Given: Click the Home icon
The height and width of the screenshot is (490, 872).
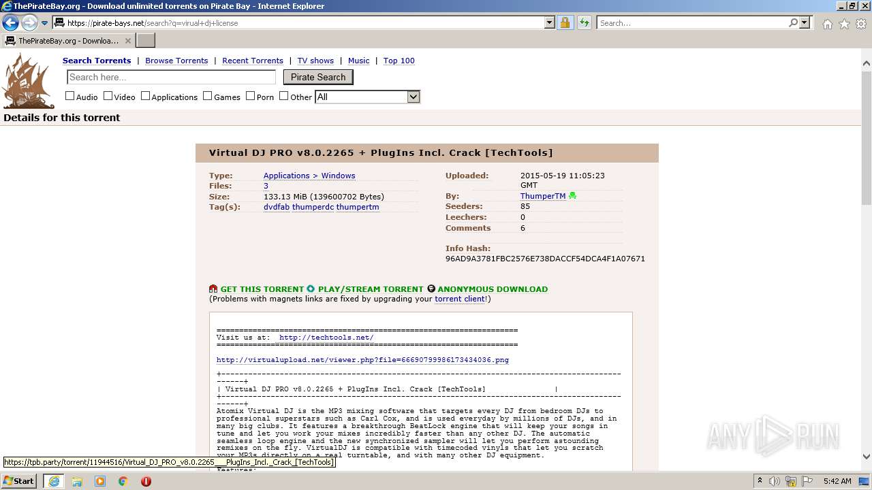Looking at the screenshot, I should 827,24.
